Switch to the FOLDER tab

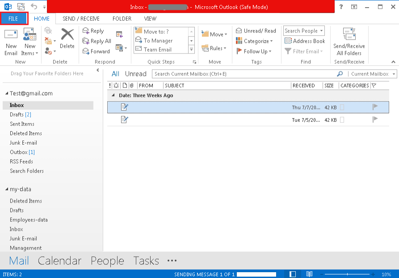122,19
